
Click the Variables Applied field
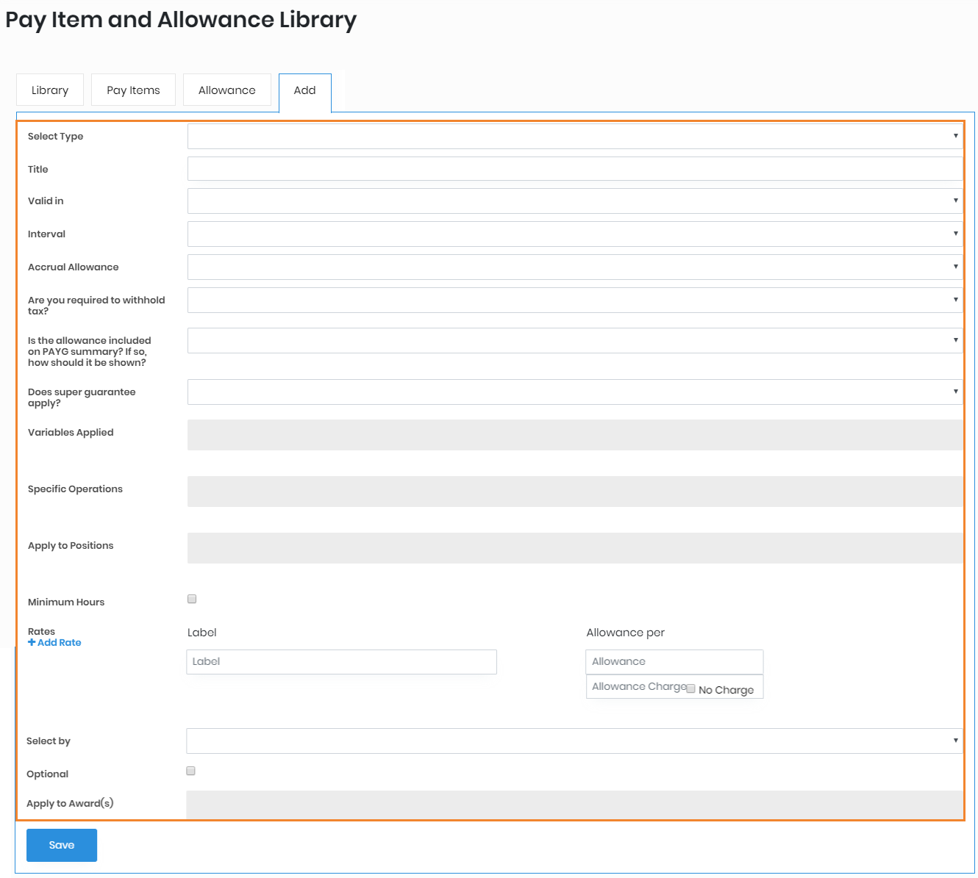pos(574,435)
